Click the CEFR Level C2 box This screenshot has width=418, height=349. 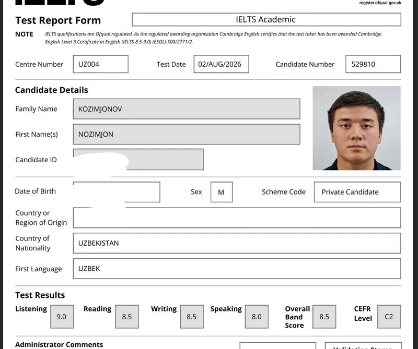click(x=389, y=317)
